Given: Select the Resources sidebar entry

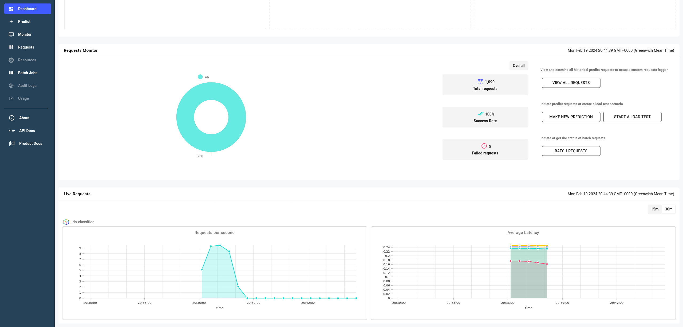Looking at the screenshot, I should click(x=28, y=60).
